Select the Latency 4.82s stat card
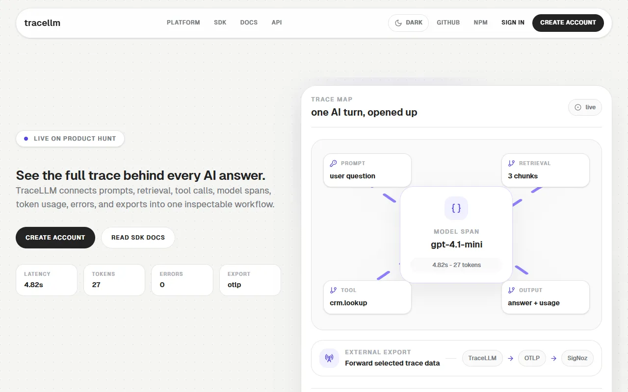Image resolution: width=628 pixels, height=392 pixels. pyautogui.click(x=47, y=280)
